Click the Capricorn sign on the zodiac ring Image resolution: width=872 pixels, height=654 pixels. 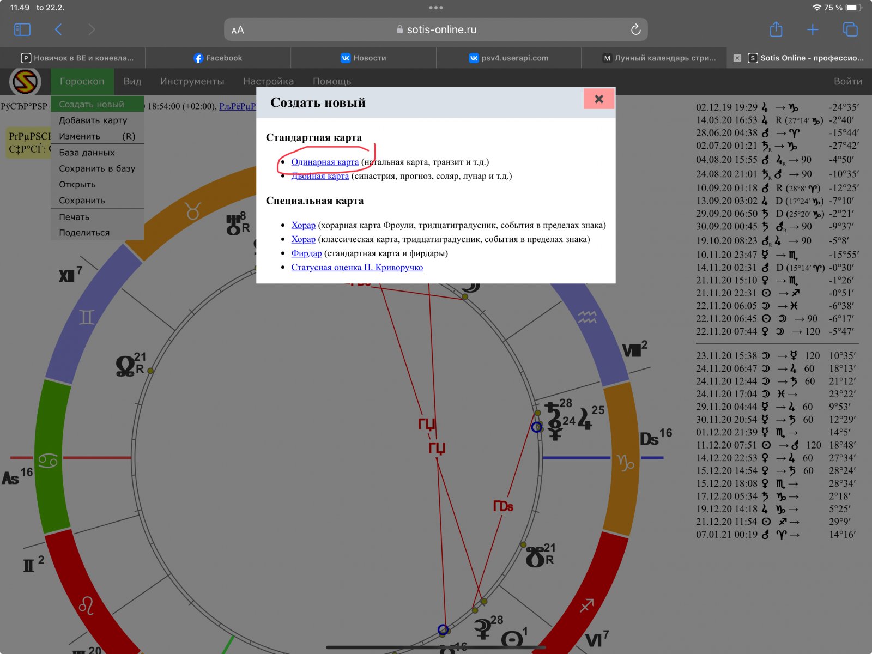pyautogui.click(x=626, y=462)
